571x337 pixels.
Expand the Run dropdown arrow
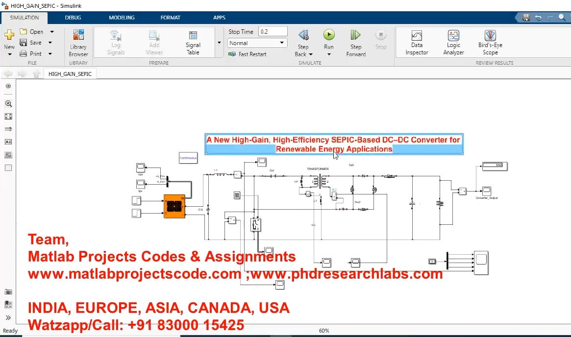[329, 54]
